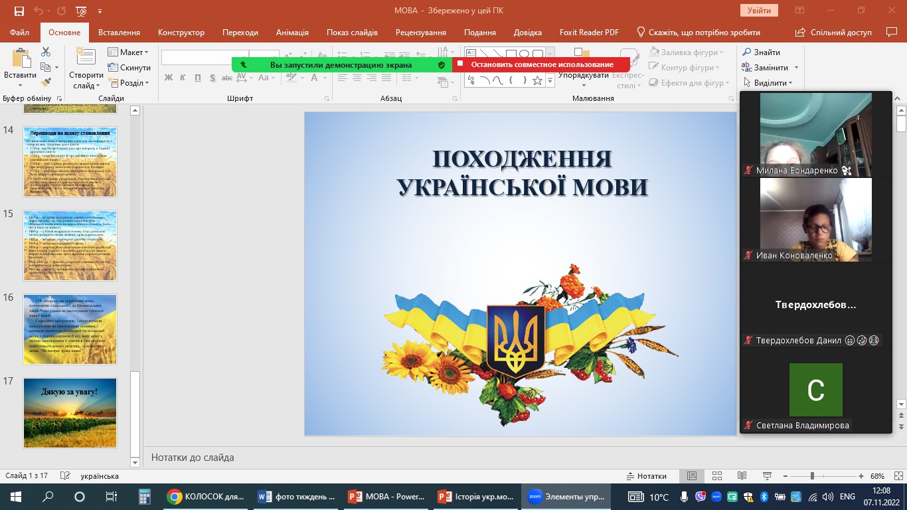This screenshot has height=510, width=907.
Task: Click the Спільний доступ share button
Action: [x=834, y=33]
